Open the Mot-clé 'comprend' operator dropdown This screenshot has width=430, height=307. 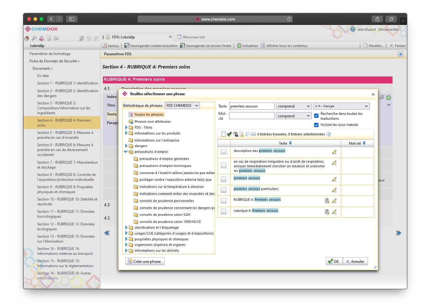click(x=294, y=116)
